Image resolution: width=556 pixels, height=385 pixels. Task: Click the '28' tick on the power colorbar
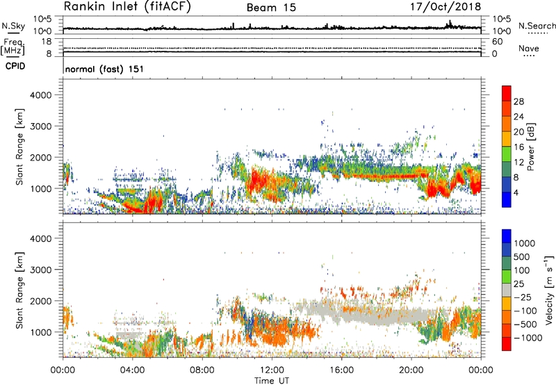click(x=518, y=101)
